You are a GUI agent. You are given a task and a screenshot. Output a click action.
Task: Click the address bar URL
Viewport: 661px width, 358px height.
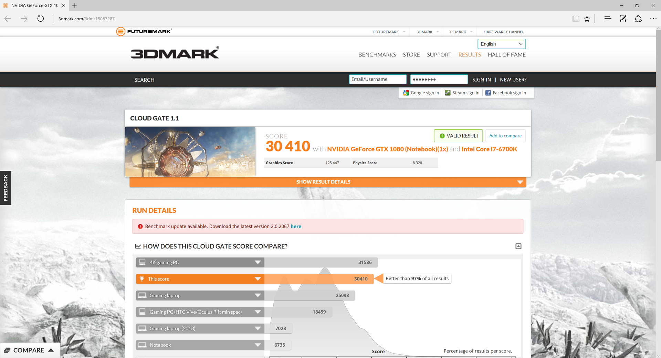[86, 19]
